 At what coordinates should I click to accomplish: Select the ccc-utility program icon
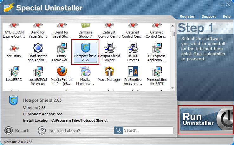(14, 48)
